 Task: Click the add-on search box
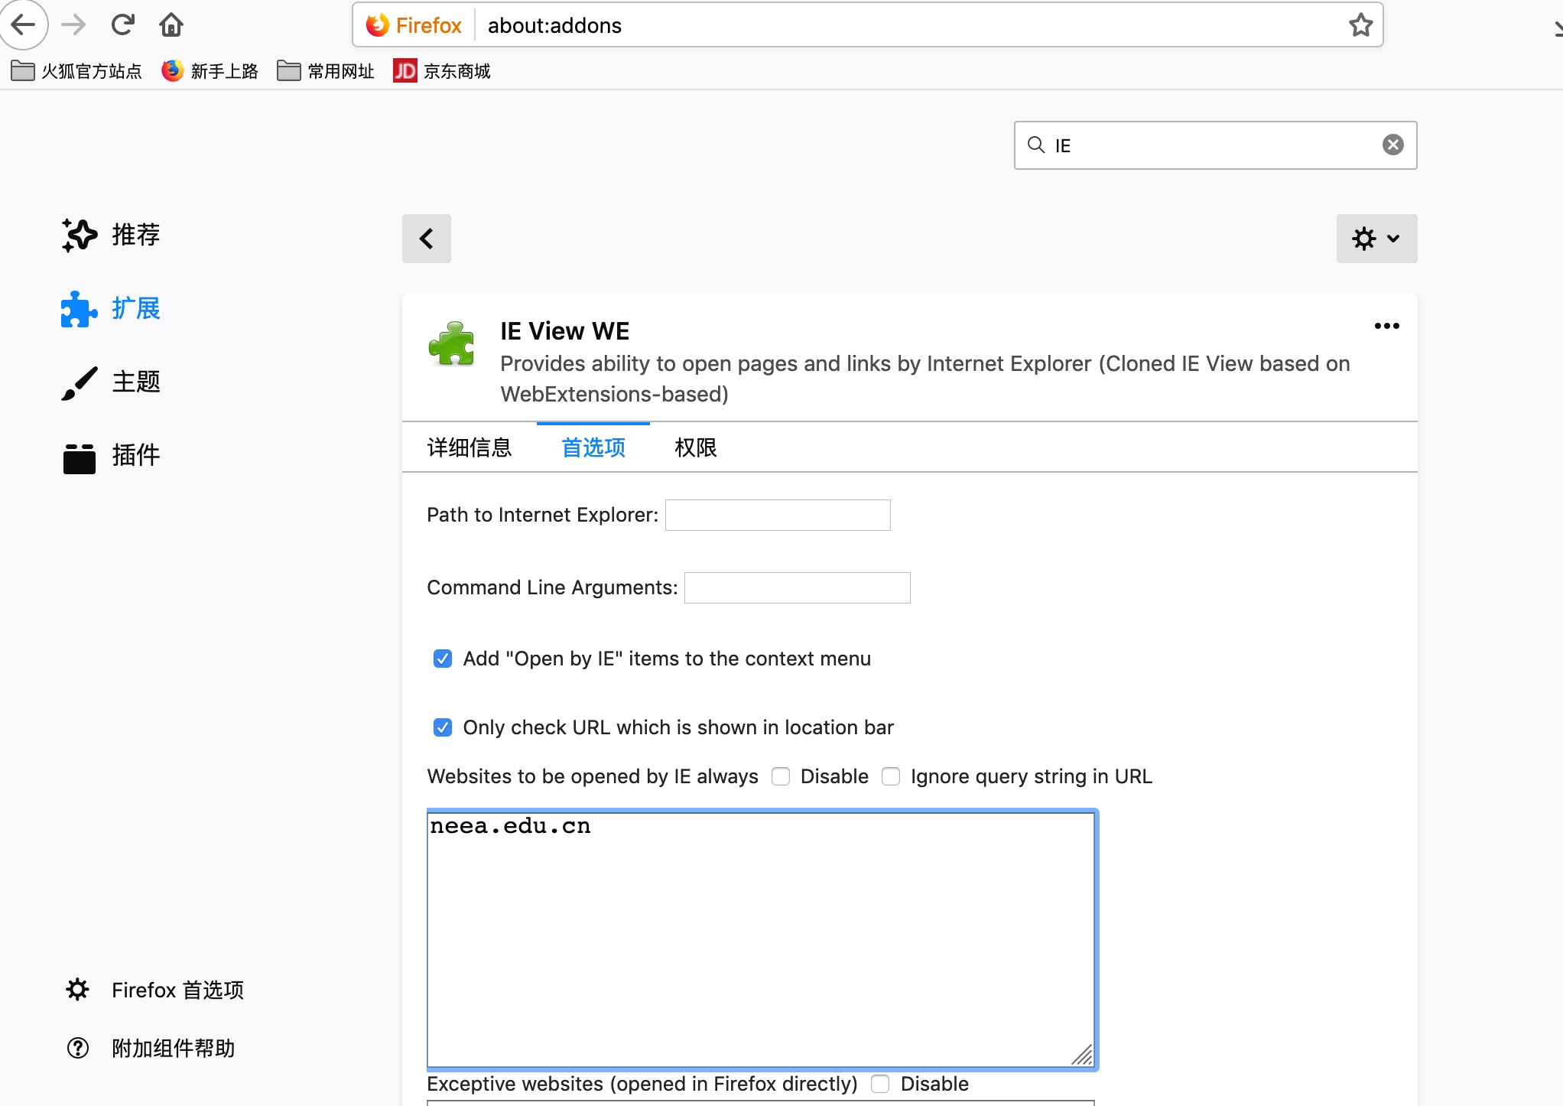pos(1216,145)
